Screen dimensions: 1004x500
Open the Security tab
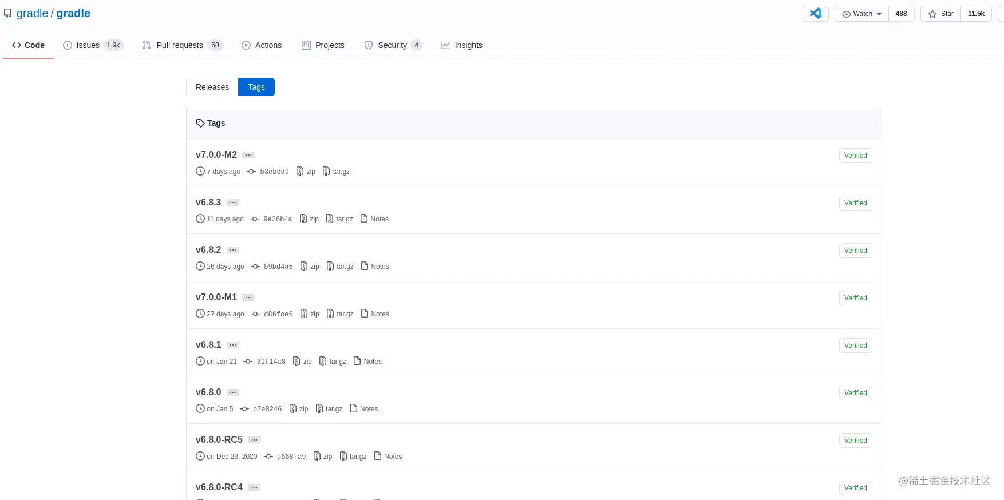point(393,45)
